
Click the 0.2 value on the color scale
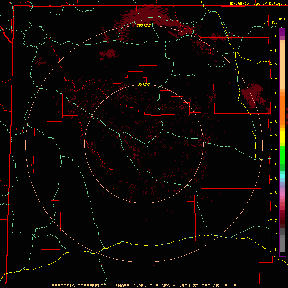[x=274, y=207]
